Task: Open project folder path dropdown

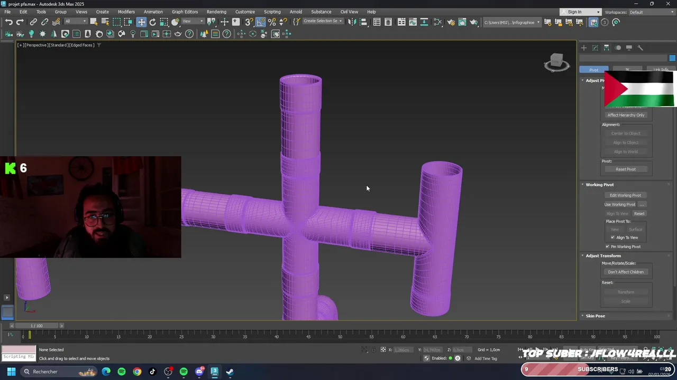Action: [x=512, y=22]
